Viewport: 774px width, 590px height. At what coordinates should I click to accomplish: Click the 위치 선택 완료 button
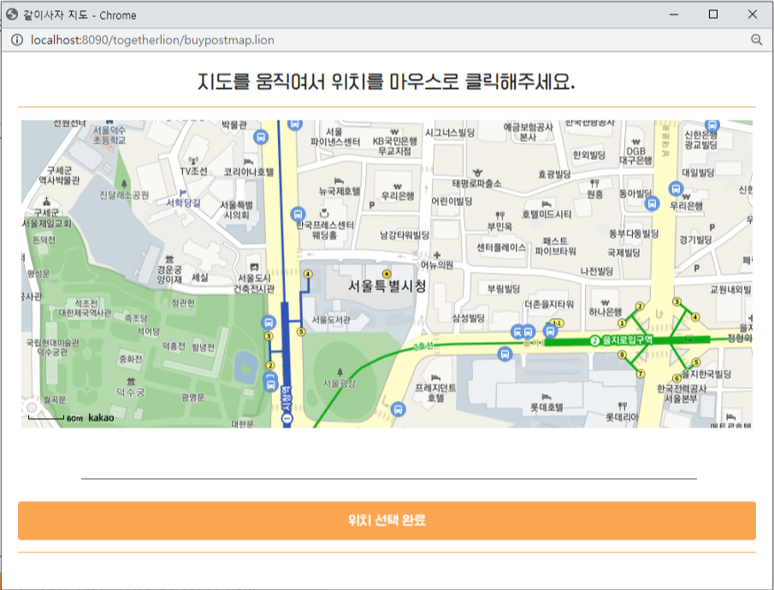pos(387,521)
